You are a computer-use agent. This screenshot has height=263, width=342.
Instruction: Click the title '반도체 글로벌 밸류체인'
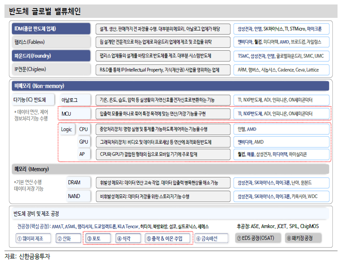(45, 11)
